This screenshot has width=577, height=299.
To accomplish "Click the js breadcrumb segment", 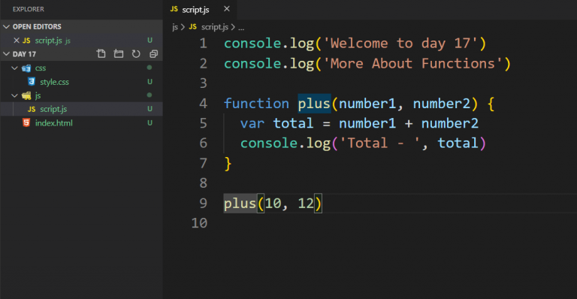I will [x=175, y=27].
